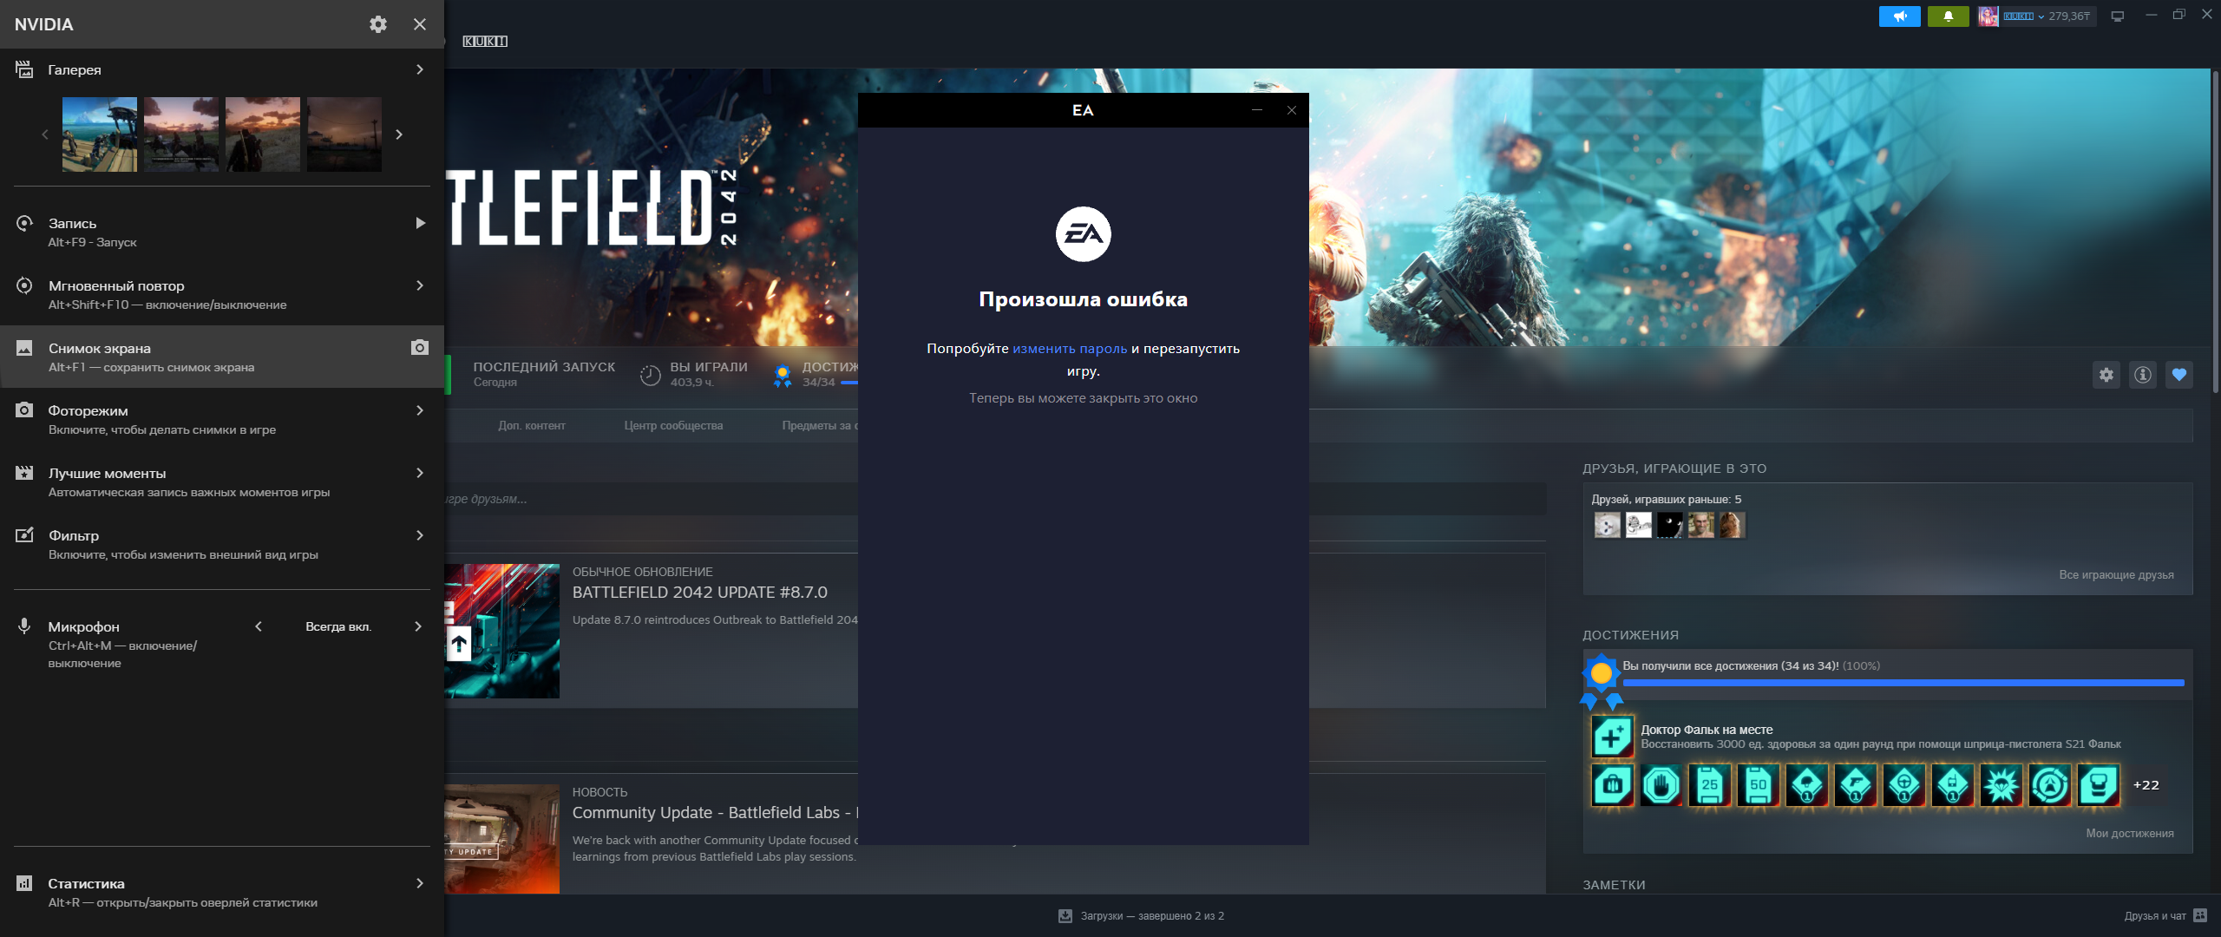Click the EA logo

[1083, 234]
